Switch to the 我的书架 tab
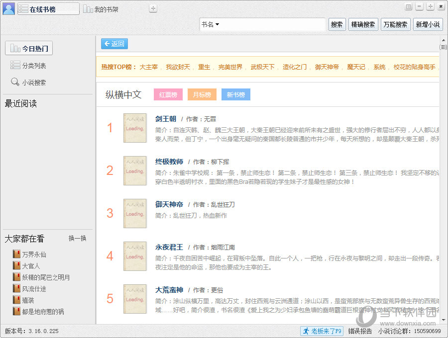The width and height of the screenshot is (448, 338). click(x=101, y=9)
